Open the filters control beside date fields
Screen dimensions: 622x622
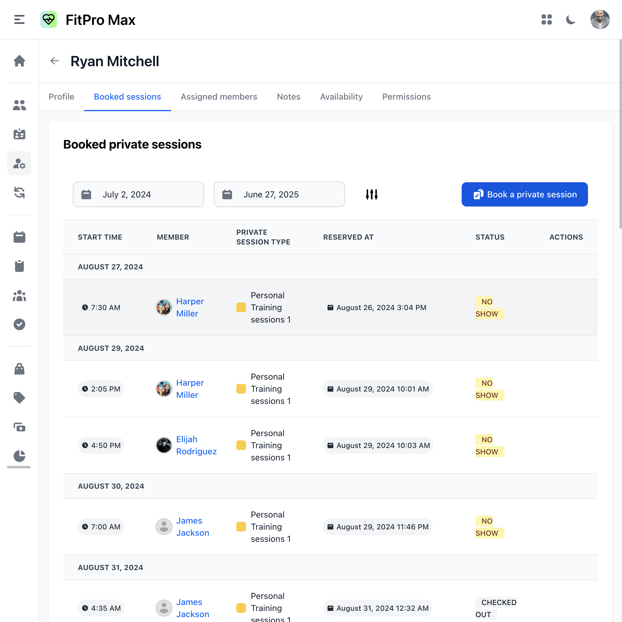pyautogui.click(x=371, y=194)
